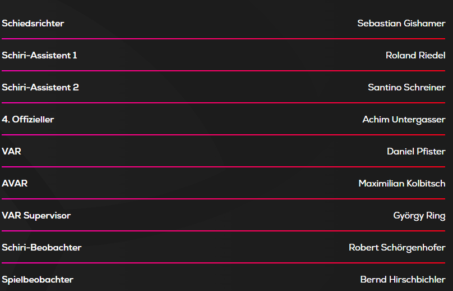Click the referee name Sebastian Gishamer
The image size is (453, 291).
click(401, 24)
